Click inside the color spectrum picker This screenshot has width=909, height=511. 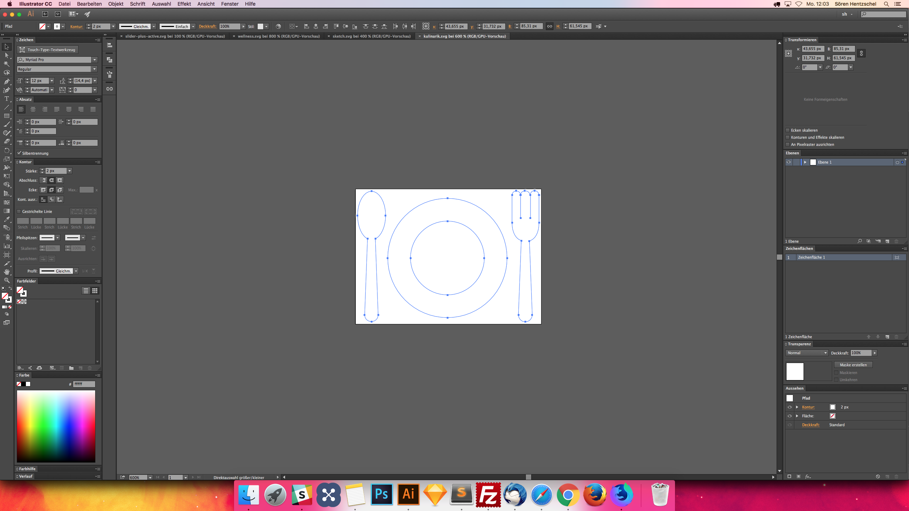click(x=56, y=426)
